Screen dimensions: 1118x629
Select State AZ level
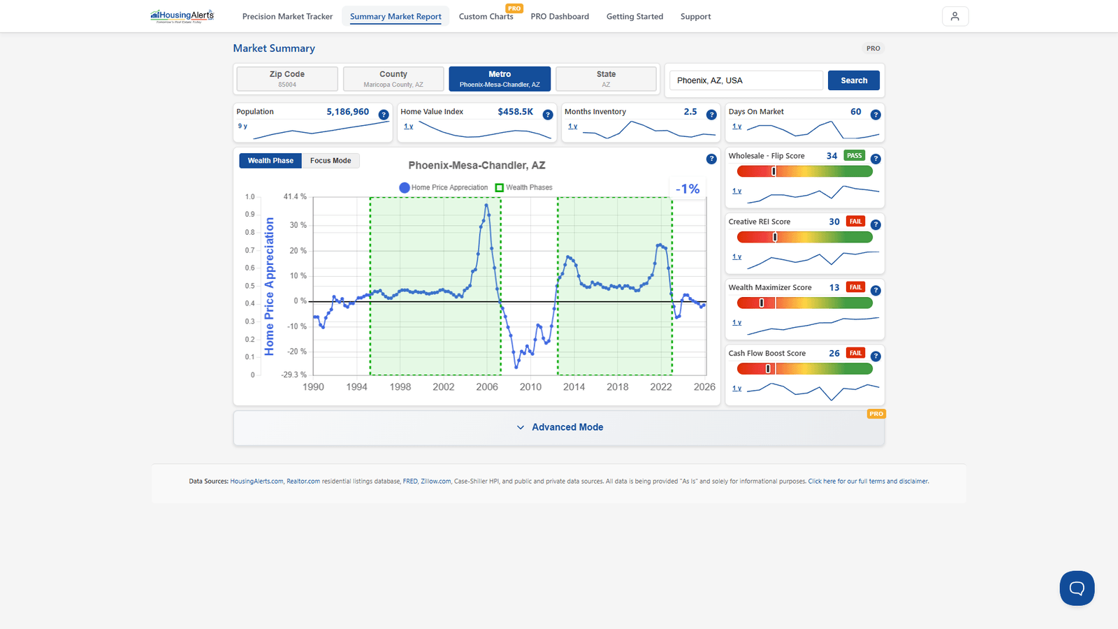point(606,78)
